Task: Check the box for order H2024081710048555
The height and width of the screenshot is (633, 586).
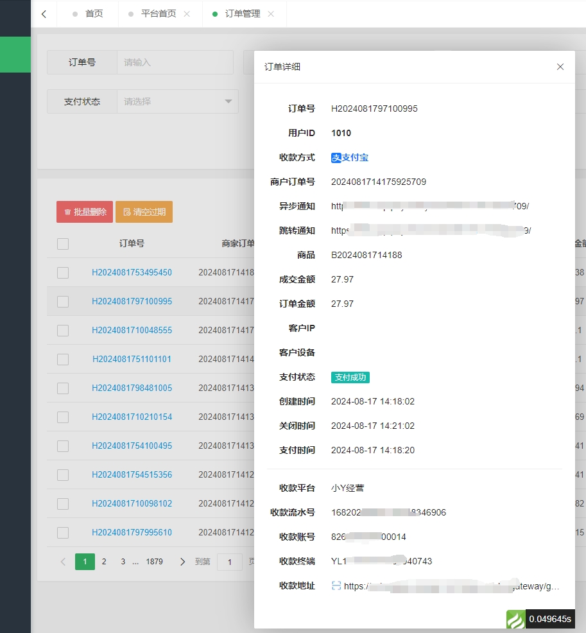Action: 63,331
